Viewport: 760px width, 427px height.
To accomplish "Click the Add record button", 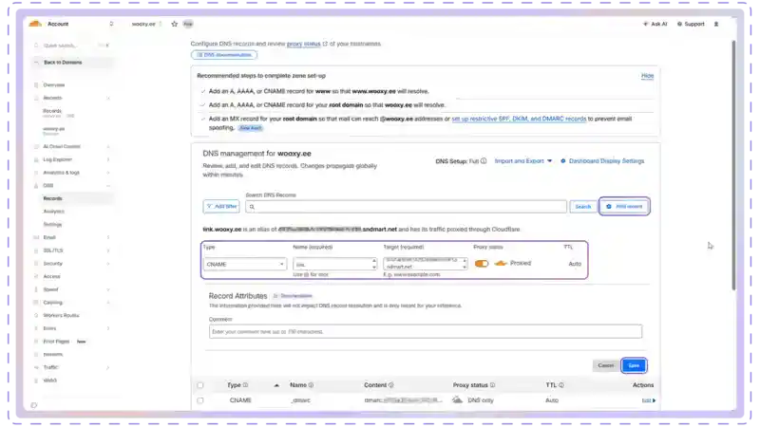I will point(624,206).
